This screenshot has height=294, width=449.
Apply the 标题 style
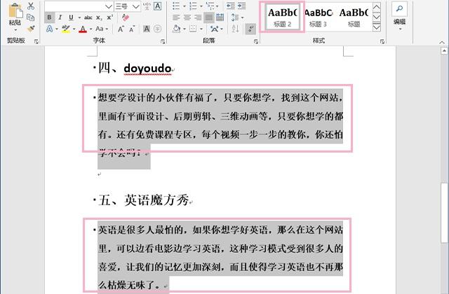(354, 17)
